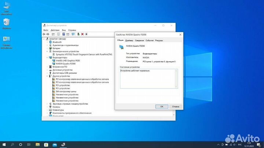Image resolution: width=264 pixels, height=148 pixels.
Task: Click the green Update driver toolbar icon
Action: [x=78, y=34]
